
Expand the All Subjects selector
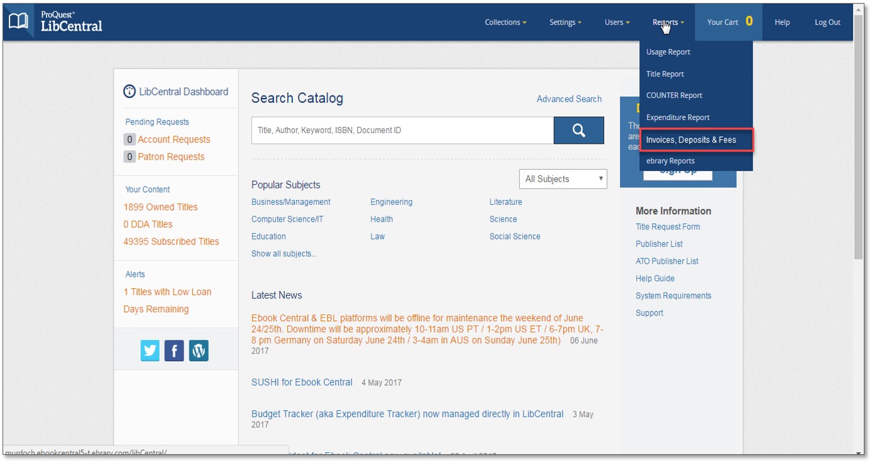(x=562, y=178)
